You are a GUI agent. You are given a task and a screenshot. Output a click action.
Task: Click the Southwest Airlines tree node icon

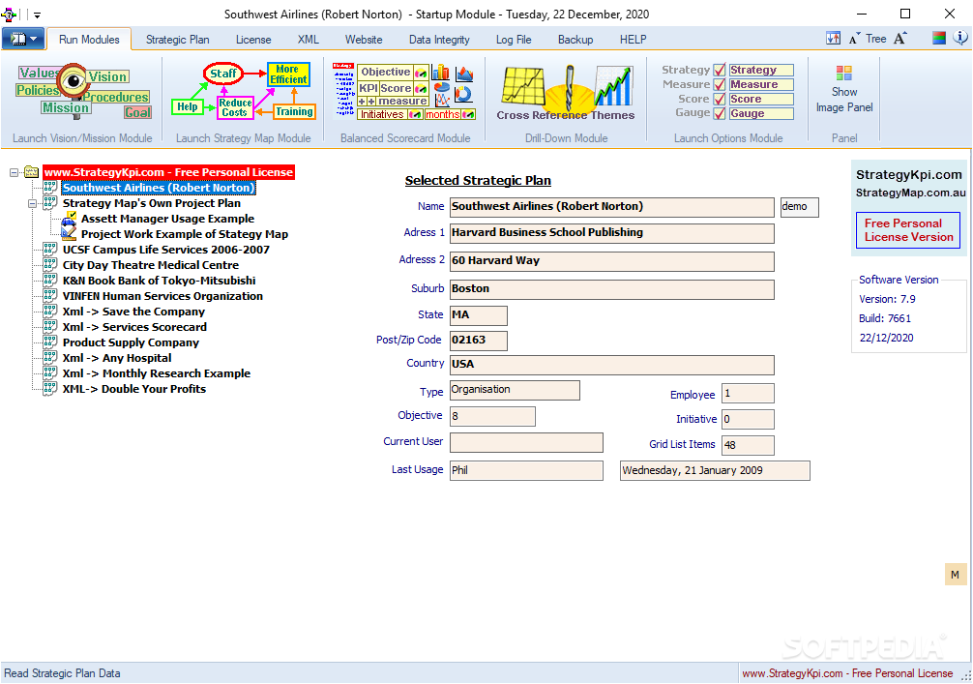pyautogui.click(x=49, y=188)
